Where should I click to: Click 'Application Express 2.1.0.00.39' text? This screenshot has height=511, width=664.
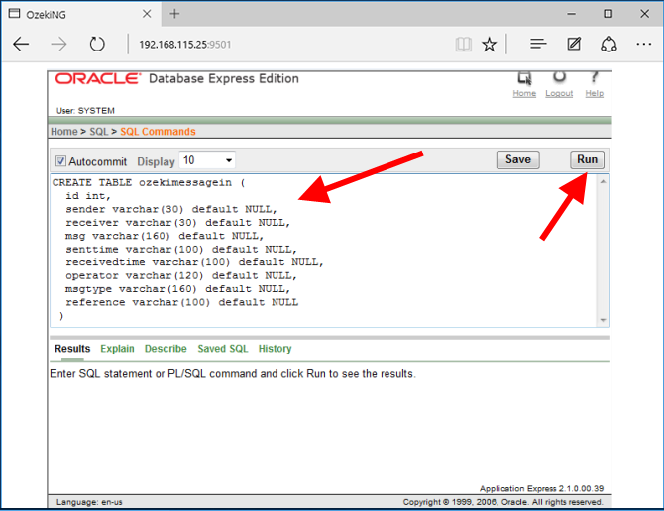coord(542,488)
